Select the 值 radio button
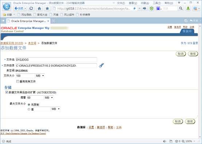This screenshot has width=202, height=144. click(29, 109)
